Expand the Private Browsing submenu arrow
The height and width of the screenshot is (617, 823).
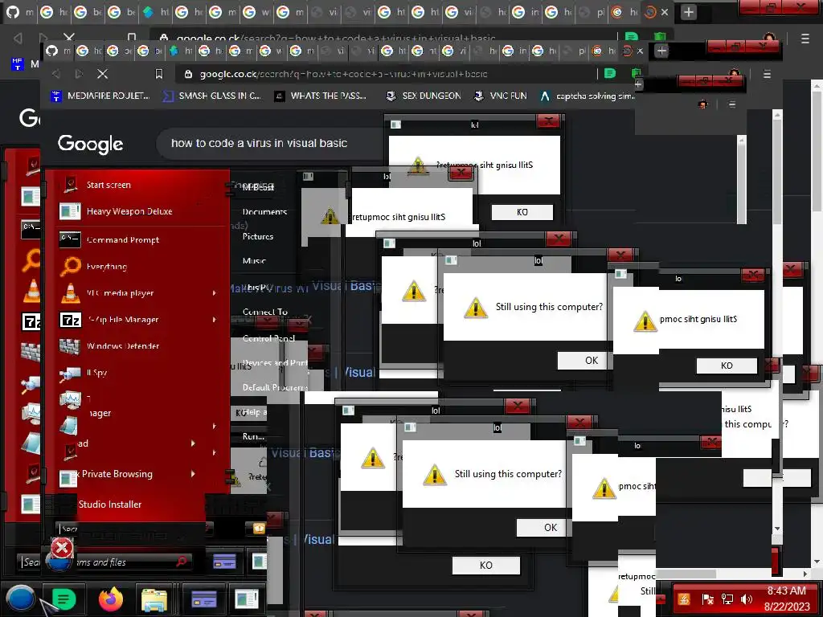click(x=193, y=474)
